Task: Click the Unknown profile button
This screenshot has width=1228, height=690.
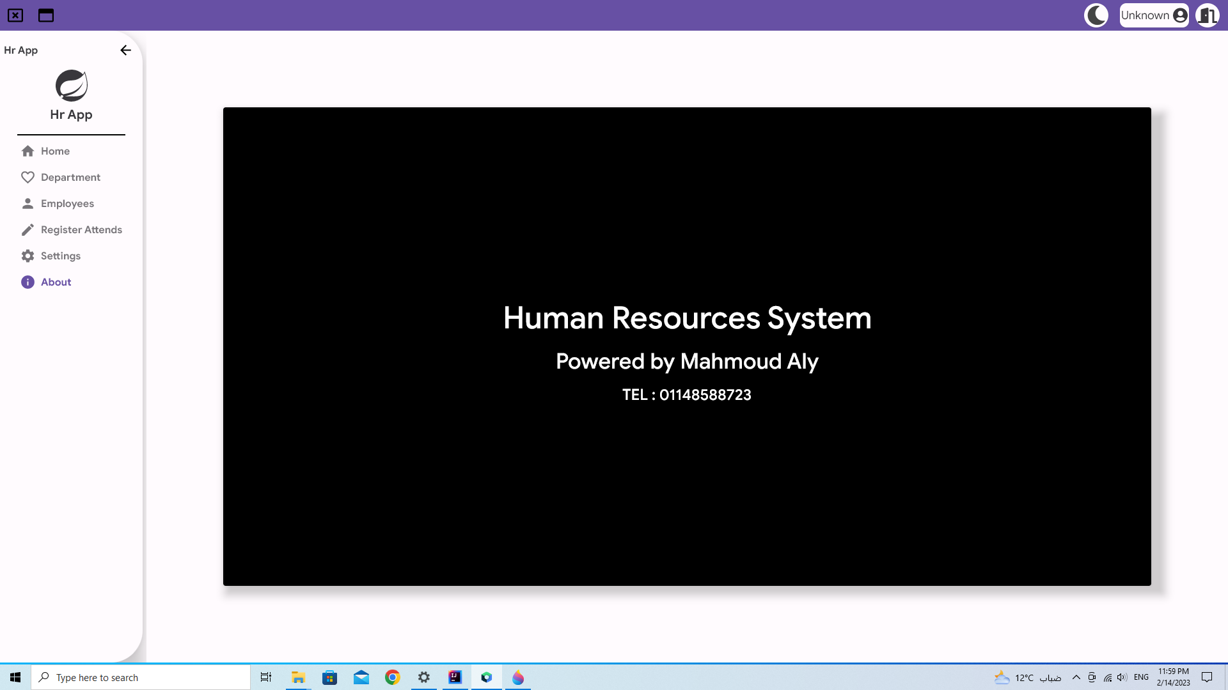Action: pyautogui.click(x=1154, y=15)
